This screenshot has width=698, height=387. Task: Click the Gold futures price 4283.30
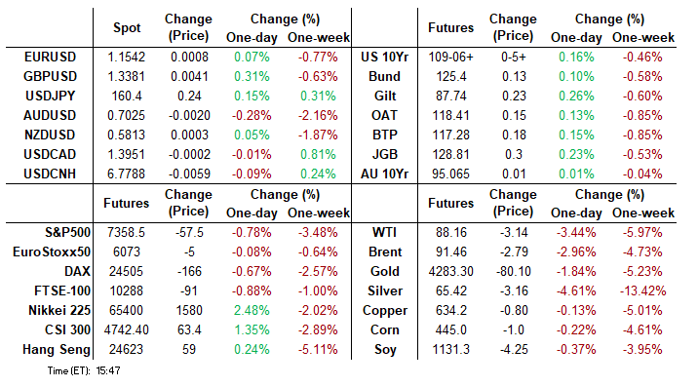tap(451, 272)
